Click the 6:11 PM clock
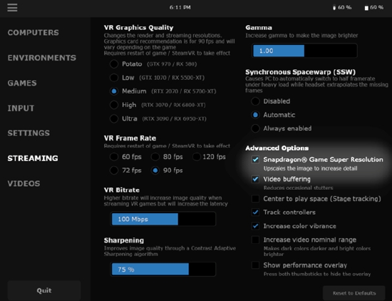392x301 pixels. [x=180, y=8]
